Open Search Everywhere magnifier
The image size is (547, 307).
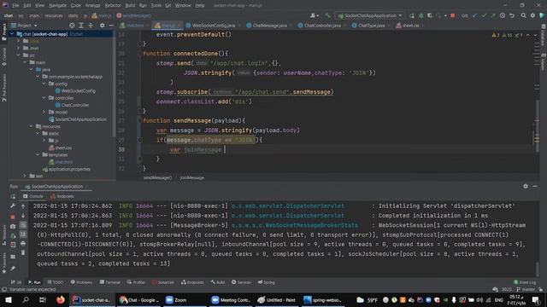pos(523,15)
